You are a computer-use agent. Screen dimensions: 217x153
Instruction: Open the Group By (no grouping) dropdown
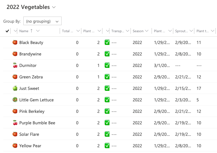[42, 21]
